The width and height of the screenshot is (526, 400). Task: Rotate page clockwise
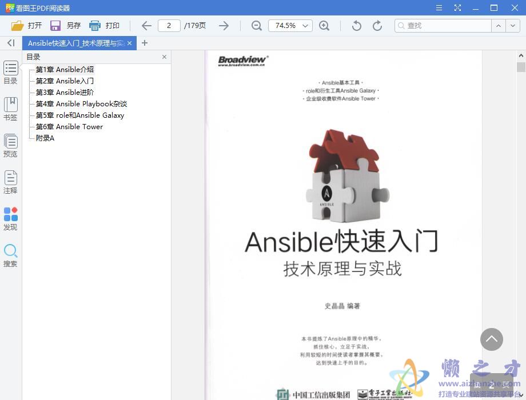point(377,26)
